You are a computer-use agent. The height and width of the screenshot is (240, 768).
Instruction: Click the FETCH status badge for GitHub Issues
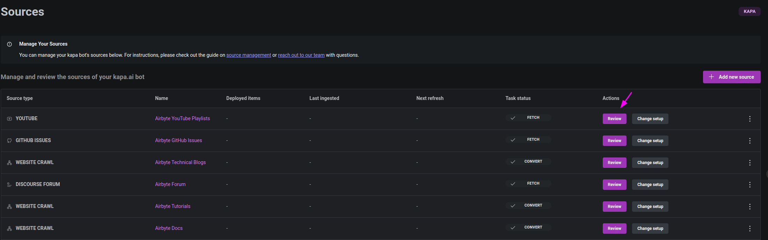pyautogui.click(x=528, y=140)
